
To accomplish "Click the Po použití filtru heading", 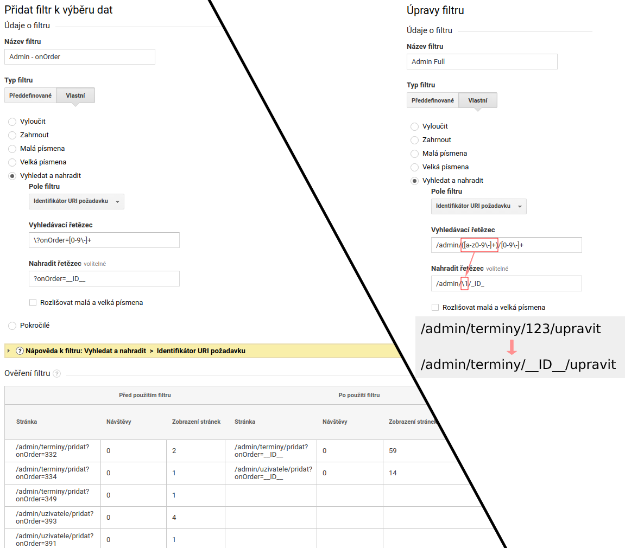I will 359,395.
